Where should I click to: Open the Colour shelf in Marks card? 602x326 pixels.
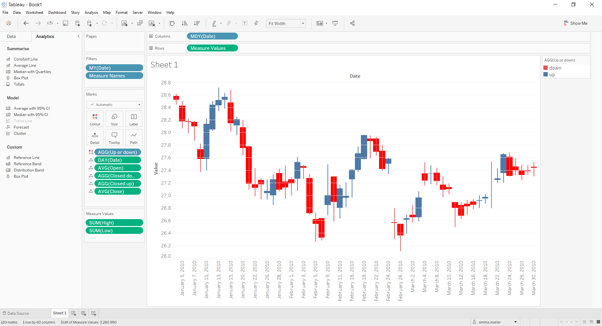tap(95, 119)
